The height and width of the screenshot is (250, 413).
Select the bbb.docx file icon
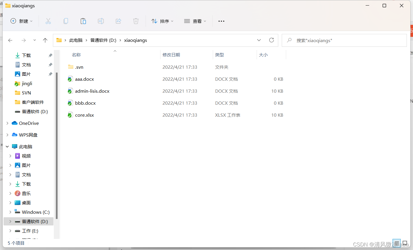70,103
